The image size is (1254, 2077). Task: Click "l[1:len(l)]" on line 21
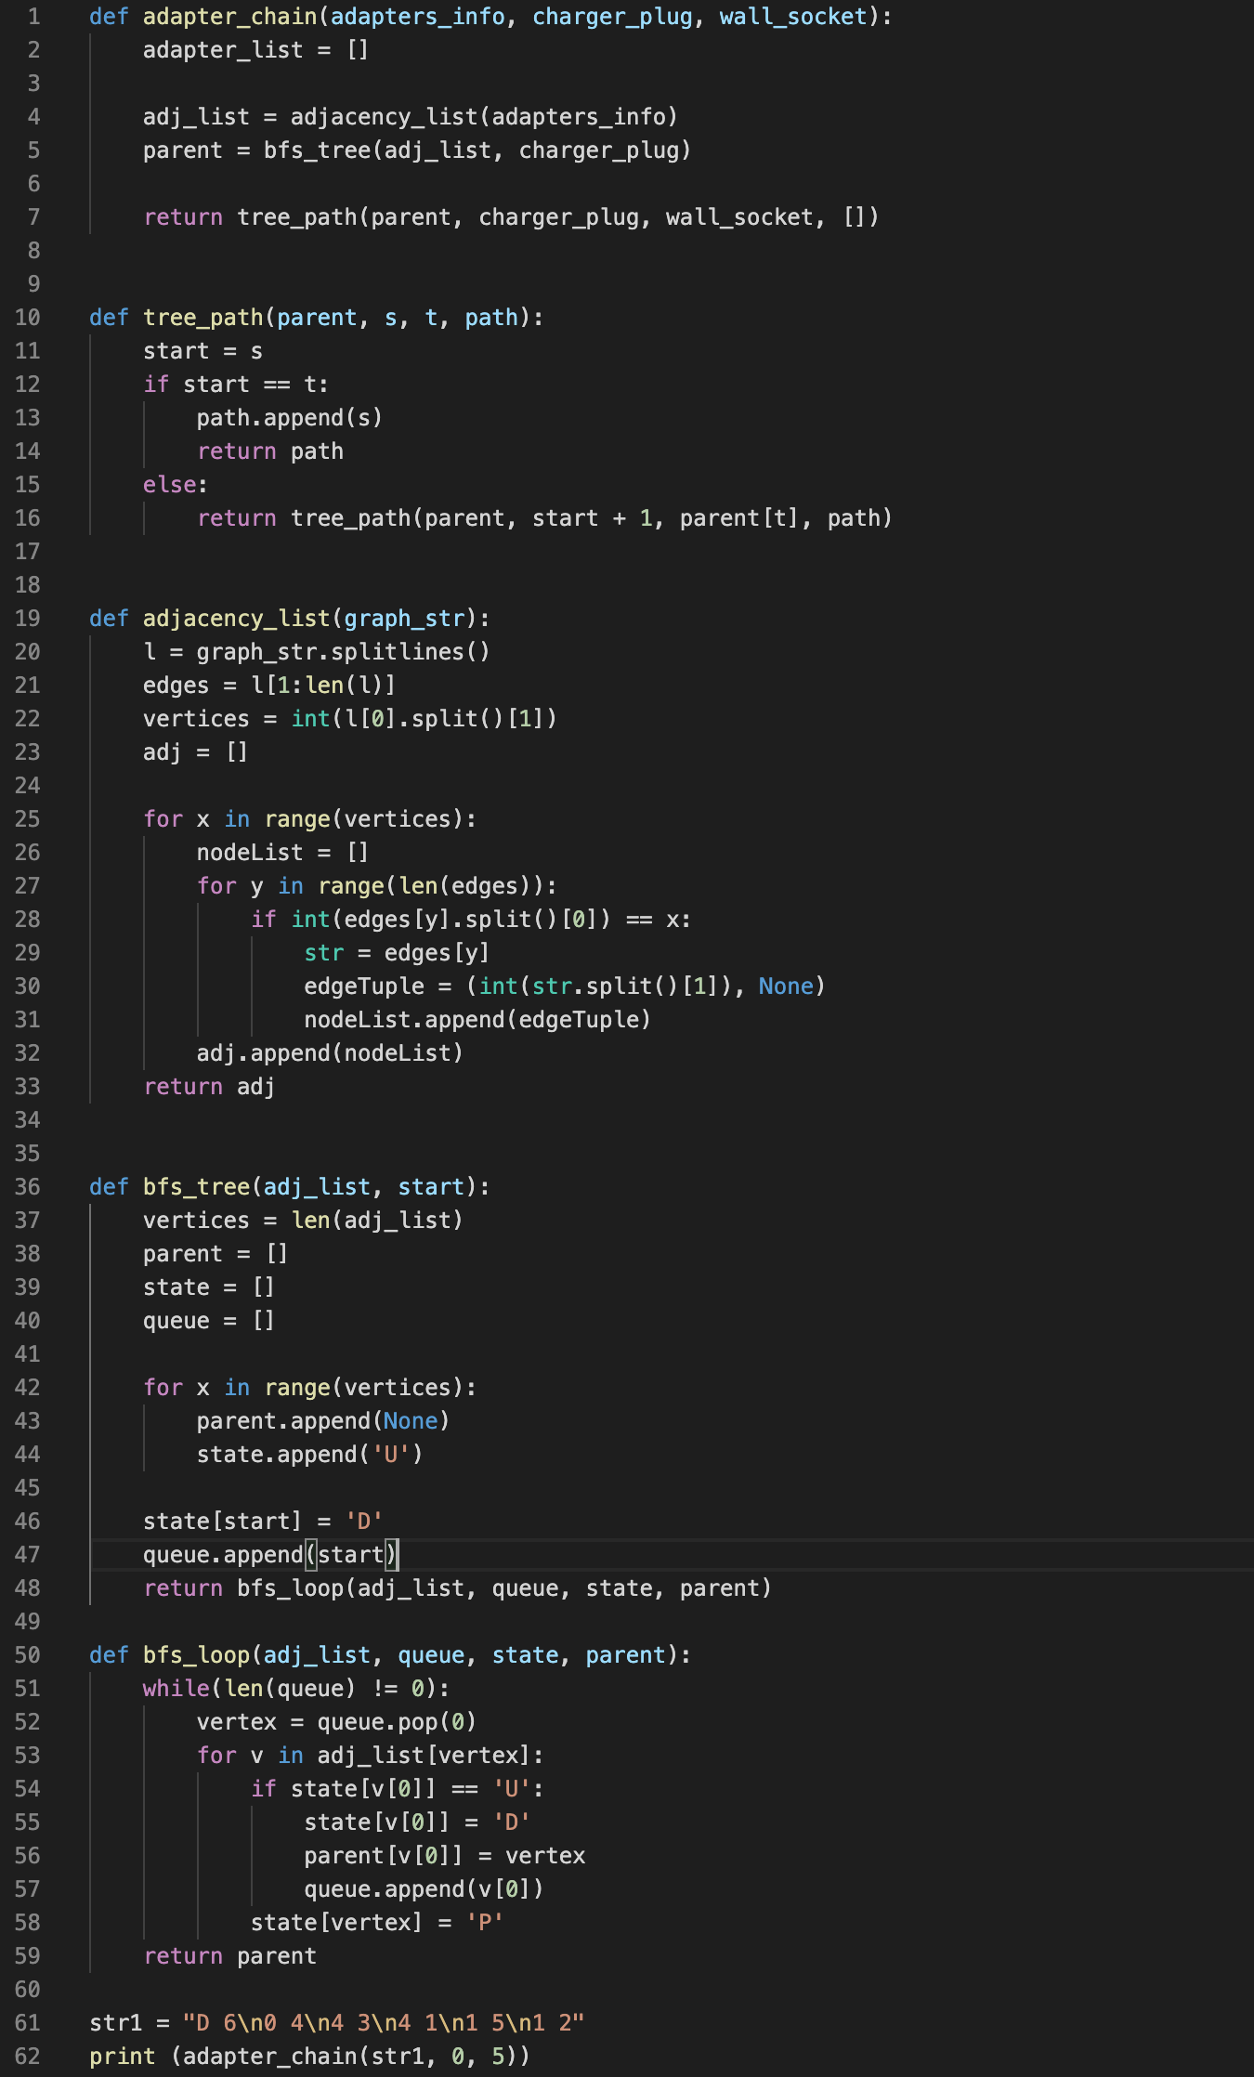pyautogui.click(x=324, y=686)
